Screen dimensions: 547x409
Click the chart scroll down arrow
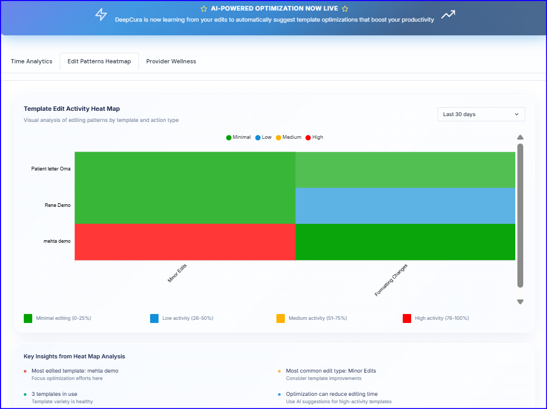point(520,302)
